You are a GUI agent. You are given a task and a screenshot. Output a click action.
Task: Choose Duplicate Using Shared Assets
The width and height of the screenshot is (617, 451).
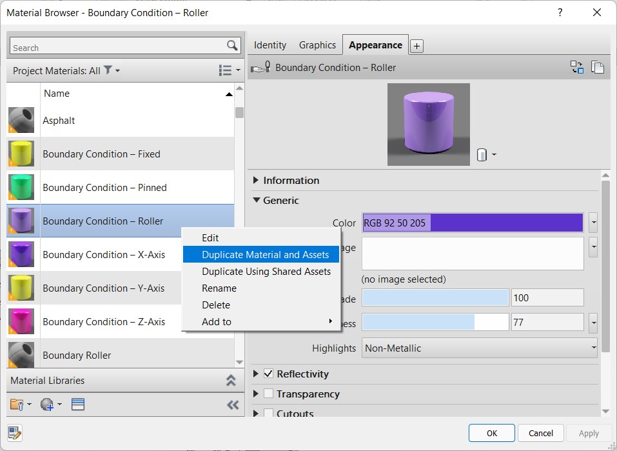coord(261,272)
